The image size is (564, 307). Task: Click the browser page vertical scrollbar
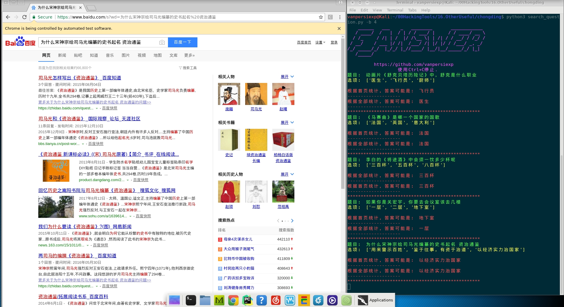pyautogui.click(x=343, y=113)
